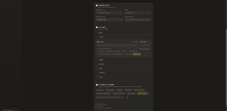
Task: Click the + Add metric button
Action: [127, 97]
